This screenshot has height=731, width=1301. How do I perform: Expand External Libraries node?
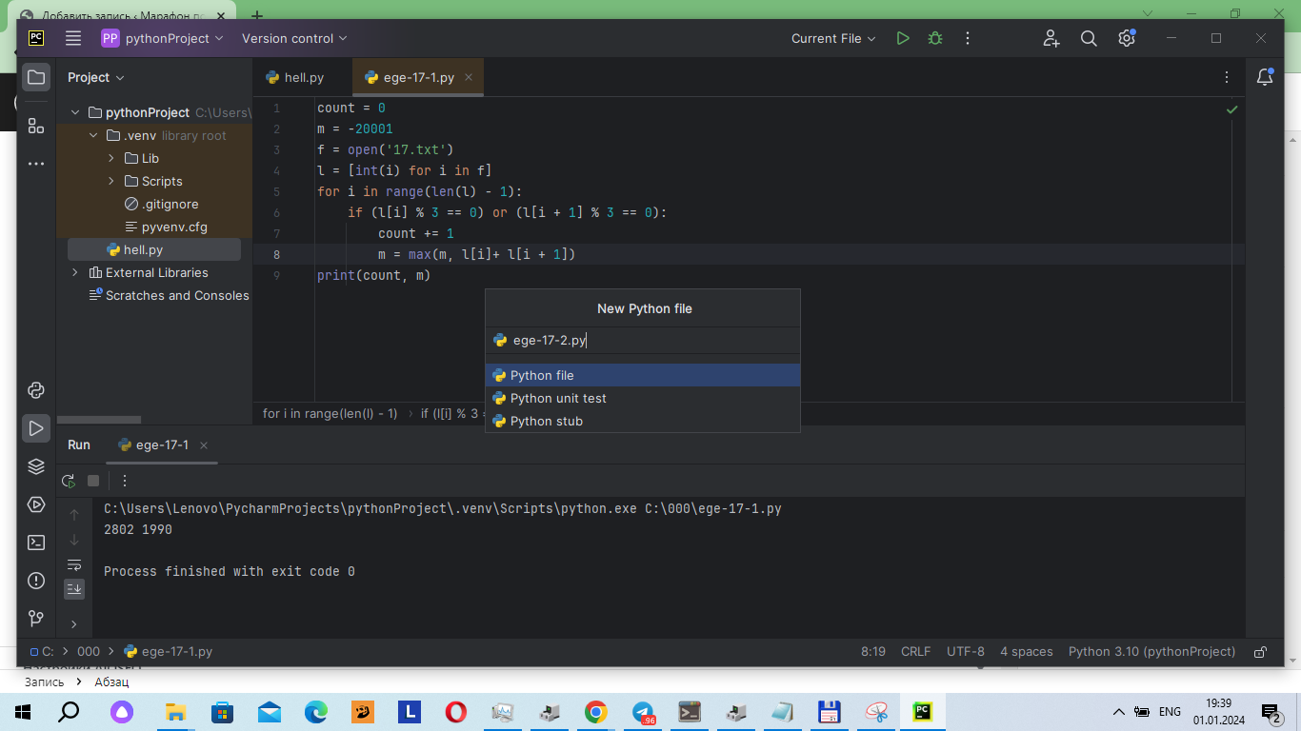tap(75, 272)
